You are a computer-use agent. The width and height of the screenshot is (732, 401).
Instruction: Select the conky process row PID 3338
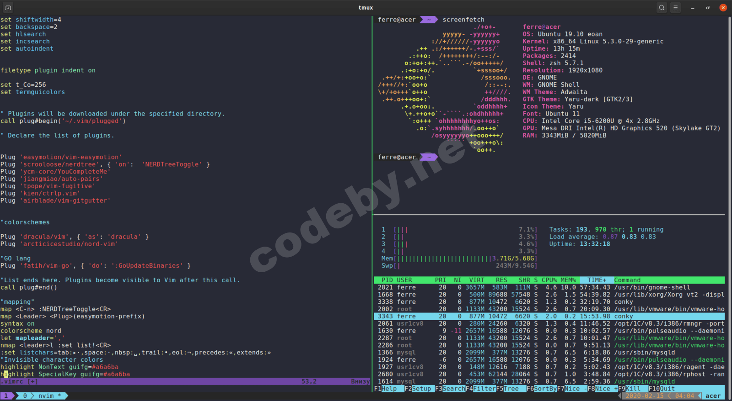pyautogui.click(x=549, y=302)
